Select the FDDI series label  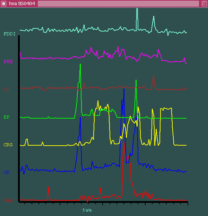(x=9, y=34)
